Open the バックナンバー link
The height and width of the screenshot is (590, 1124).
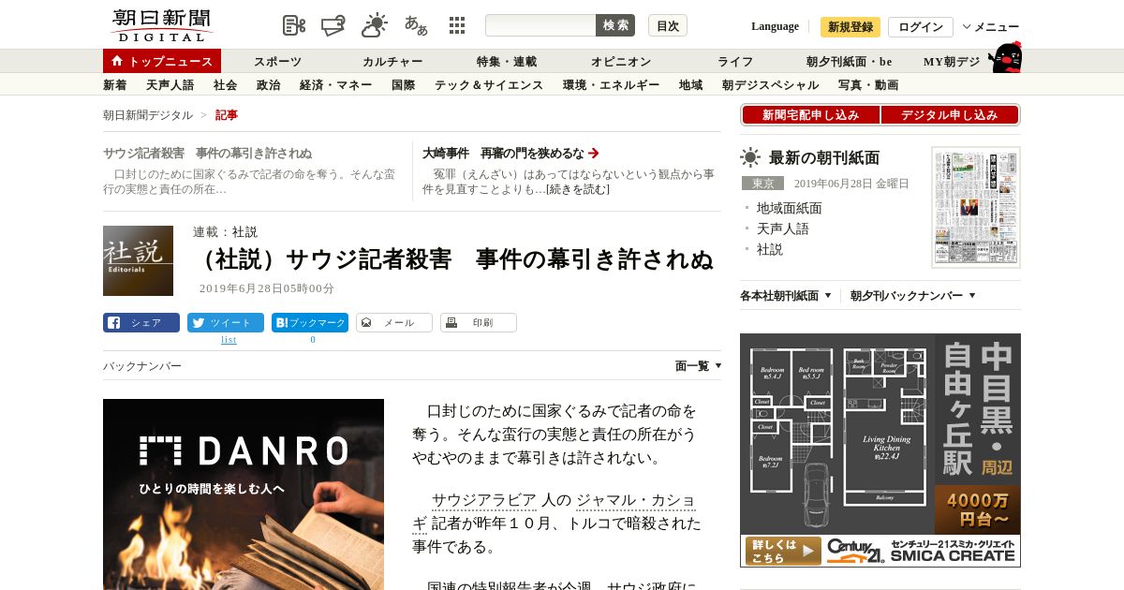tap(142, 366)
